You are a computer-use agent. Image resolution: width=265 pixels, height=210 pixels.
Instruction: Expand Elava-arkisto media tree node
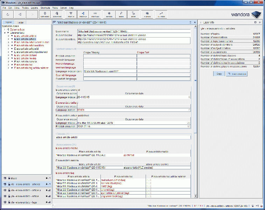pos(8,58)
